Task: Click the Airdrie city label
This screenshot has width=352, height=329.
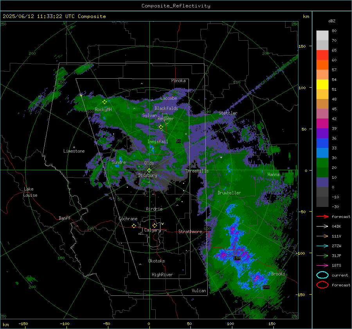Action: pos(154,209)
